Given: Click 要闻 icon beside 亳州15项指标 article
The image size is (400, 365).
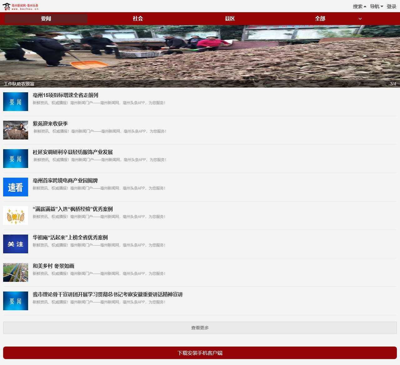Looking at the screenshot, I should tap(16, 102).
